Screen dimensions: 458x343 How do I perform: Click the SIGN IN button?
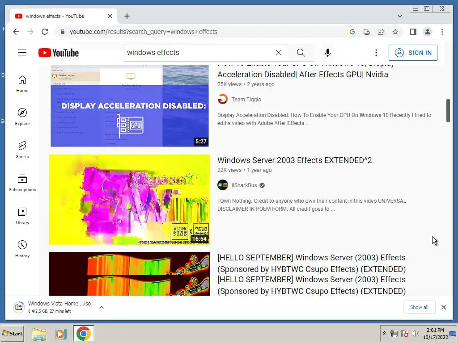point(413,53)
